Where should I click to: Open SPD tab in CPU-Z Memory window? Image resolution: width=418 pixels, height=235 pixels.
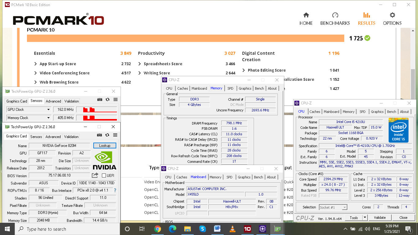[230, 88]
